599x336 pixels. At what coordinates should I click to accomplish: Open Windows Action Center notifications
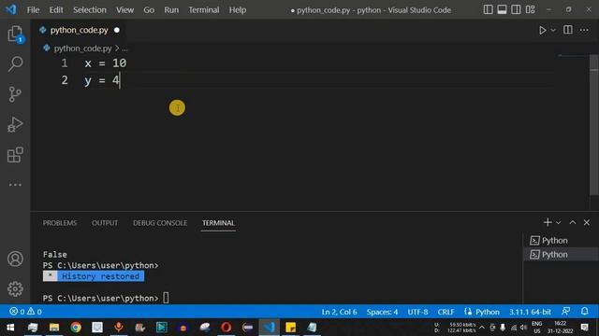point(584,328)
